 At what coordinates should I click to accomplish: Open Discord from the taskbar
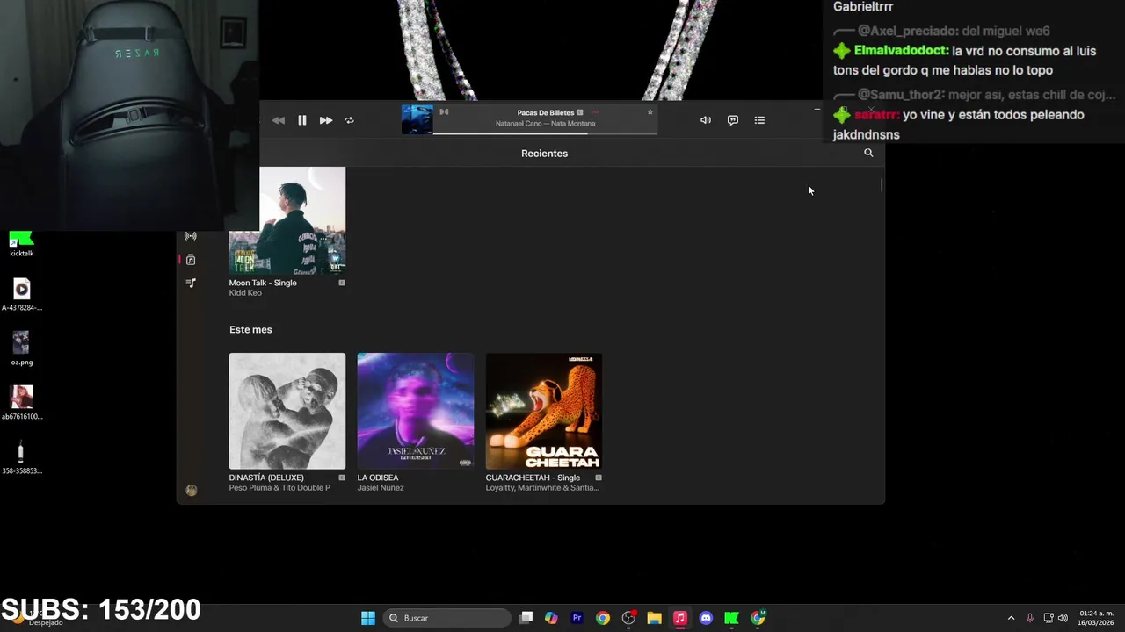tap(706, 618)
